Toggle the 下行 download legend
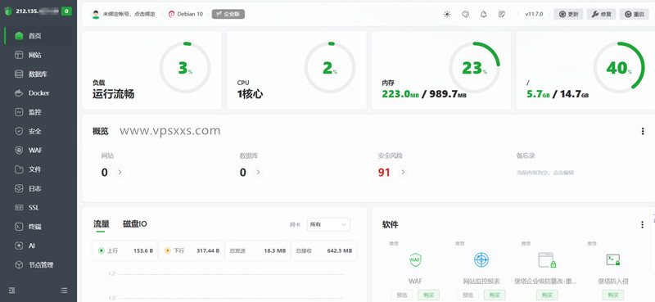The width and height of the screenshot is (655, 302). click(192, 250)
